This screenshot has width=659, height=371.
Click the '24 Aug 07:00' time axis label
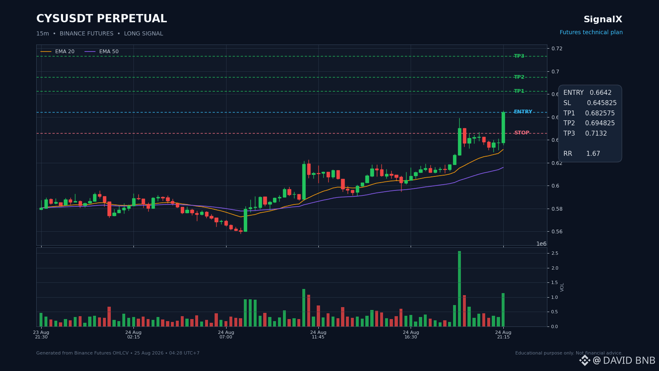226,335
